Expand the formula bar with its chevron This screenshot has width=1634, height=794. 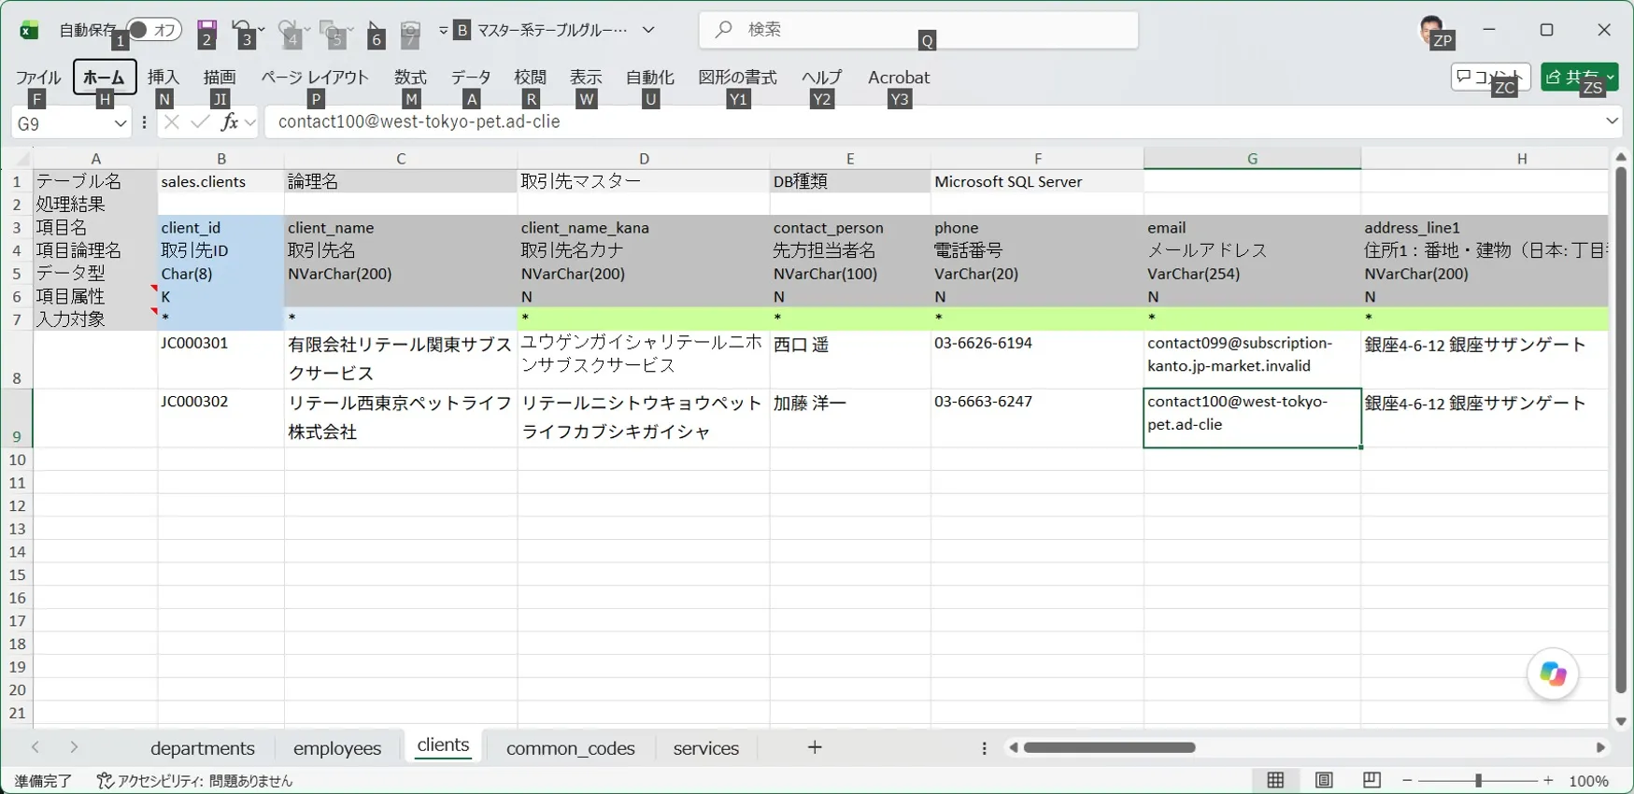1612,121
